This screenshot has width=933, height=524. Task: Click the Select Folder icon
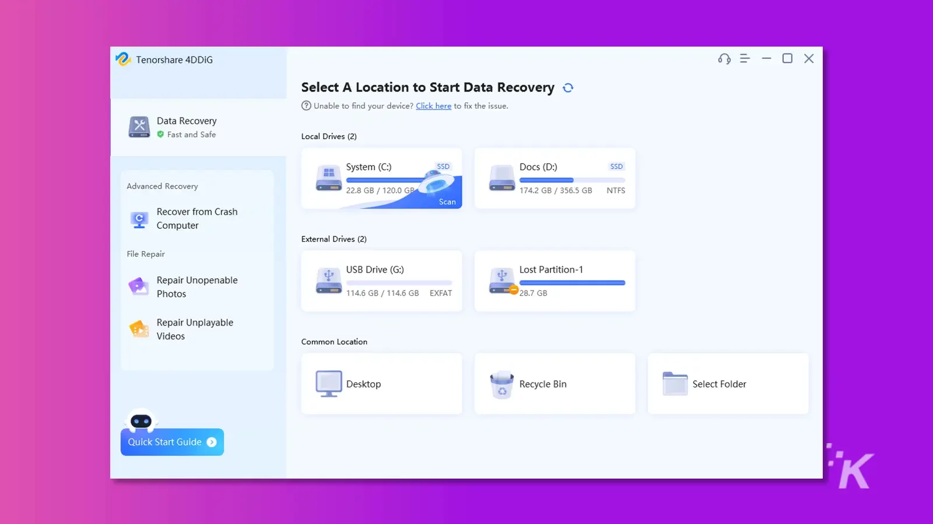[675, 384]
